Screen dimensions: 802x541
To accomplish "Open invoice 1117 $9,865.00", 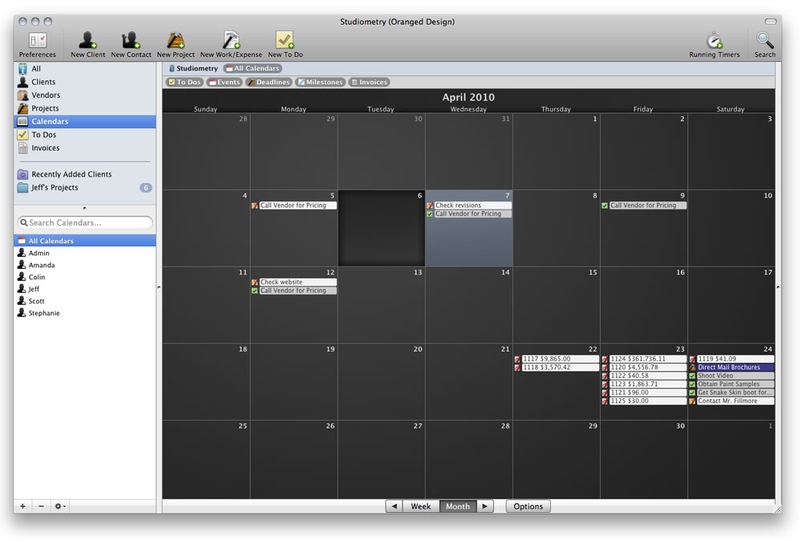I will click(x=560, y=359).
